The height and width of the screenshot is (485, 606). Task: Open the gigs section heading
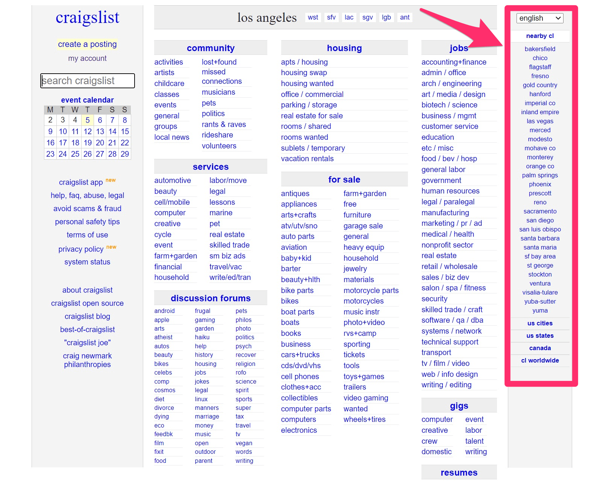click(x=459, y=406)
